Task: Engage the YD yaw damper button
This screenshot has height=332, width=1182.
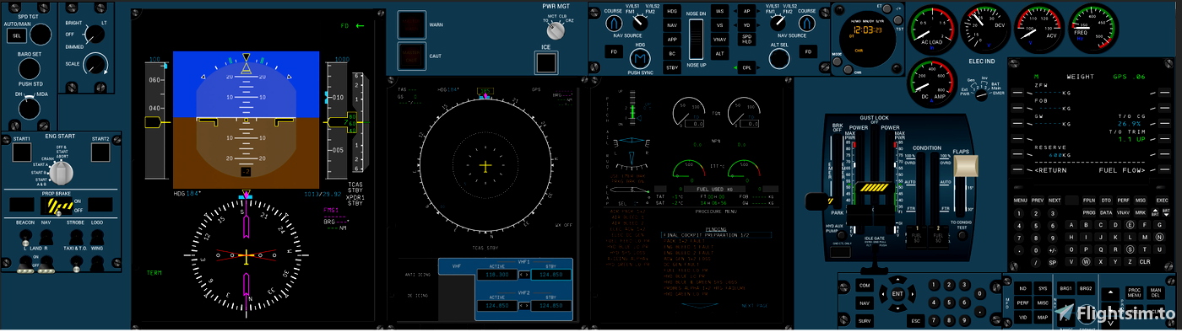Action: coord(747,25)
